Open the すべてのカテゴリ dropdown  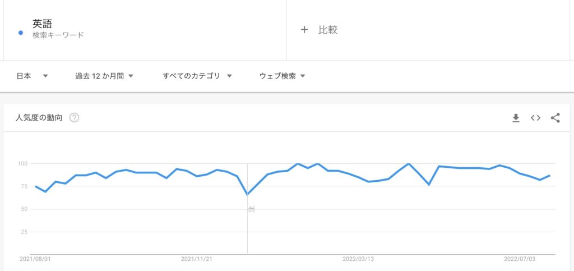(x=197, y=76)
